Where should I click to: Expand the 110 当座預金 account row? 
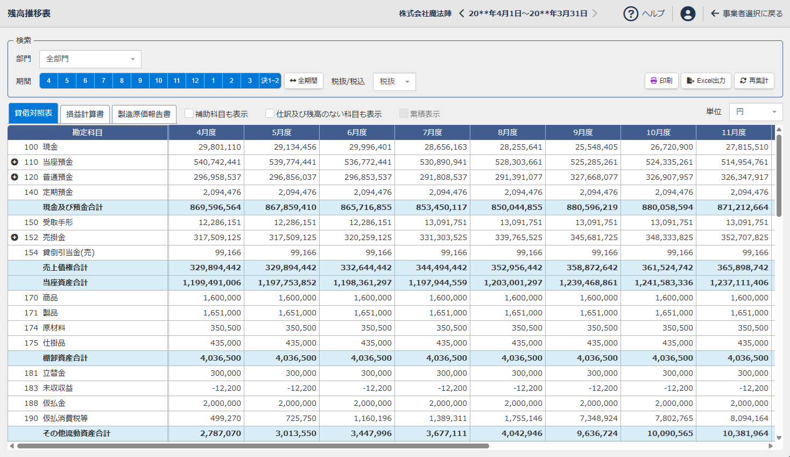[15, 162]
